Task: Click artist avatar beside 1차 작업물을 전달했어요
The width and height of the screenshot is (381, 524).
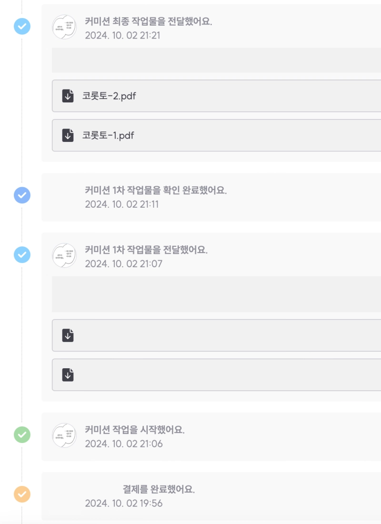Action: 64,255
